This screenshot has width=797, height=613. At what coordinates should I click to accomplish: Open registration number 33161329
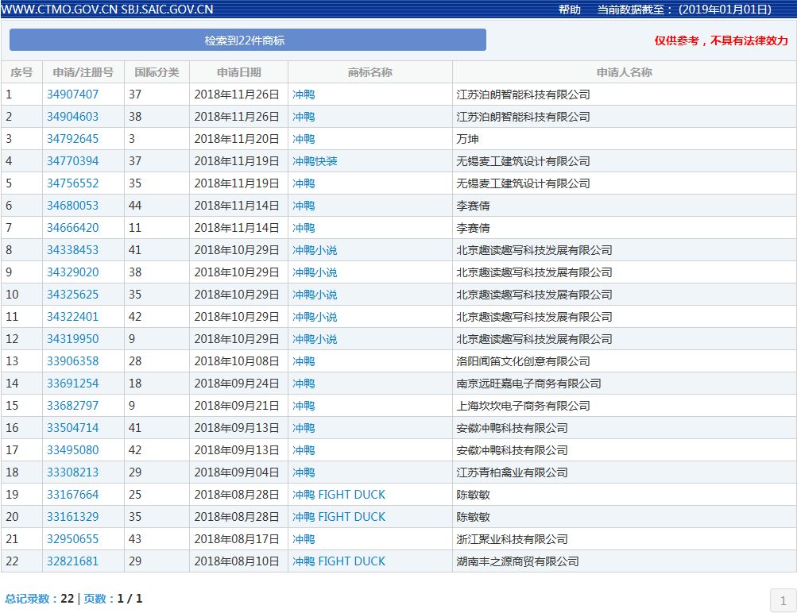(x=72, y=517)
